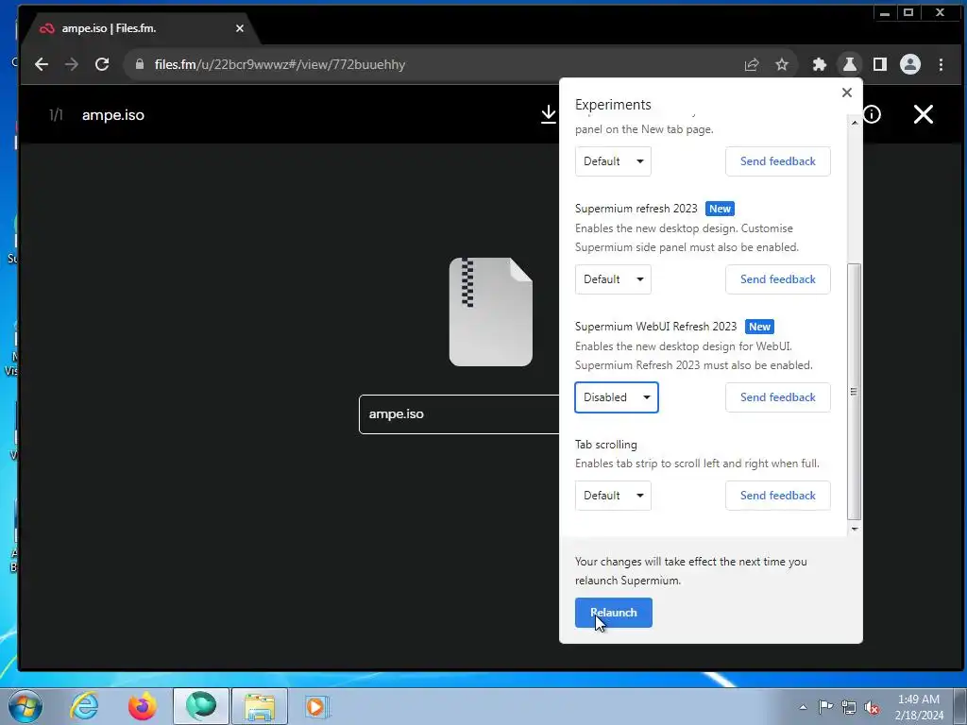Open the Extensions puzzle icon
The image size is (967, 725).
(819, 64)
